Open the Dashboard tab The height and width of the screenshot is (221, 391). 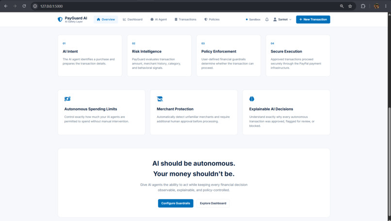click(x=132, y=19)
